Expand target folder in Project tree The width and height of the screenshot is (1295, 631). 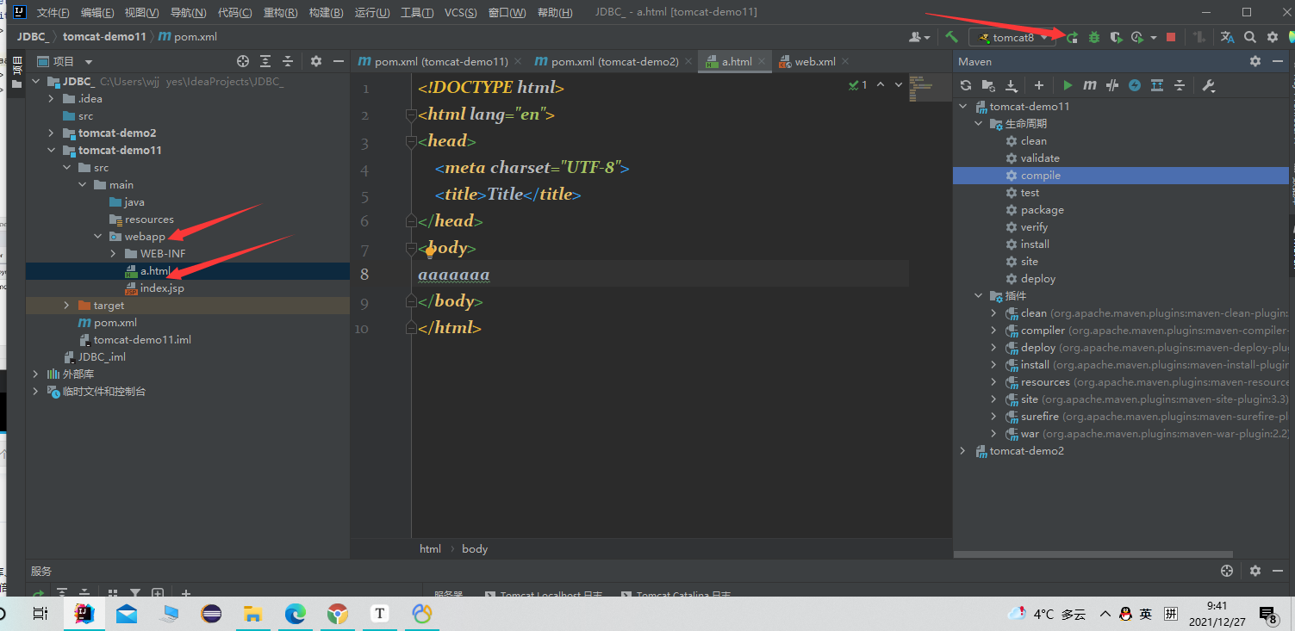tap(67, 305)
